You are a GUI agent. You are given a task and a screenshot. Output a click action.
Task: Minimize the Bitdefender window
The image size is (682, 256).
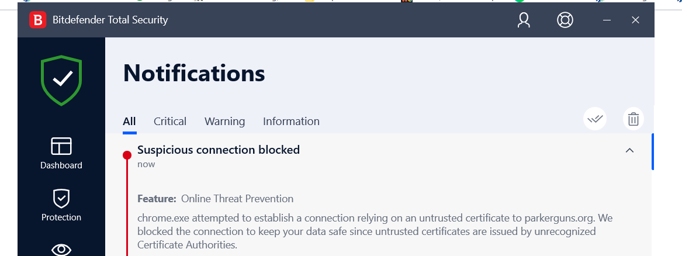click(x=607, y=20)
